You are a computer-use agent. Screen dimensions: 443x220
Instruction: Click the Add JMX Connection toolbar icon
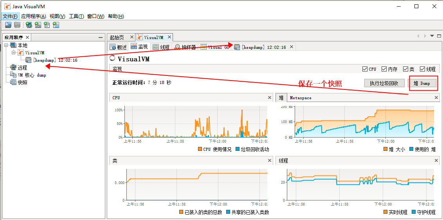click(x=38, y=25)
